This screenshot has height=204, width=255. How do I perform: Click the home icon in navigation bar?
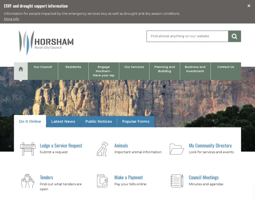click(21, 69)
